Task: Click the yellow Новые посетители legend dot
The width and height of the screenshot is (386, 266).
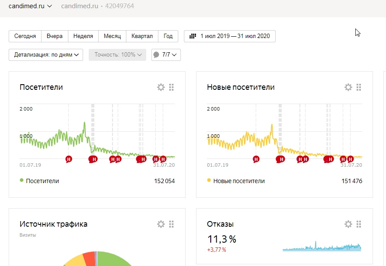Action: [x=209, y=180]
